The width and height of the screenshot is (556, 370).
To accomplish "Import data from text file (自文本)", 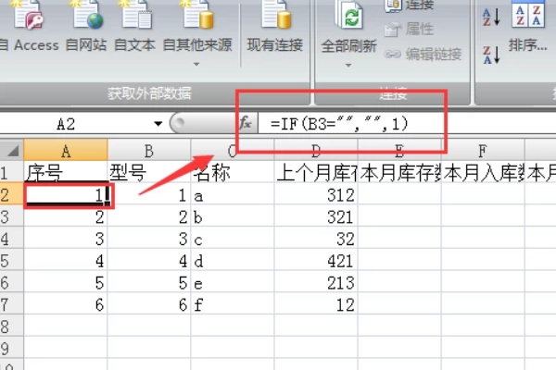I will pyautogui.click(x=134, y=29).
